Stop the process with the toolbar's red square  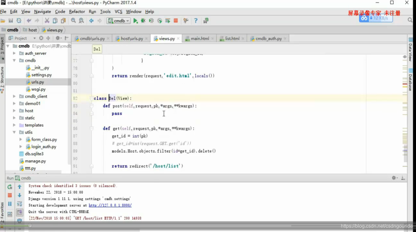(x=176, y=21)
